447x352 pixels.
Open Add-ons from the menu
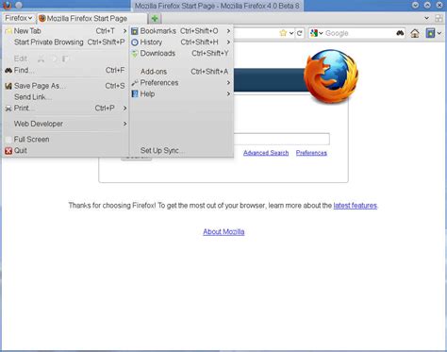pyautogui.click(x=181, y=72)
